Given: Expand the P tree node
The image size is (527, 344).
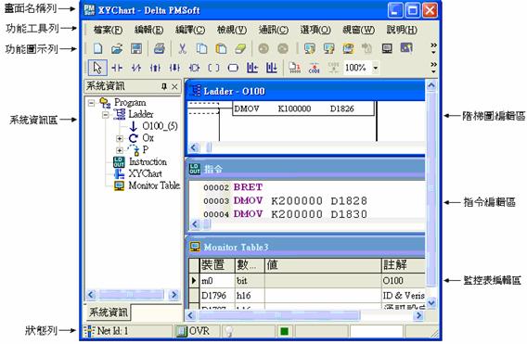Looking at the screenshot, I should [x=120, y=150].
